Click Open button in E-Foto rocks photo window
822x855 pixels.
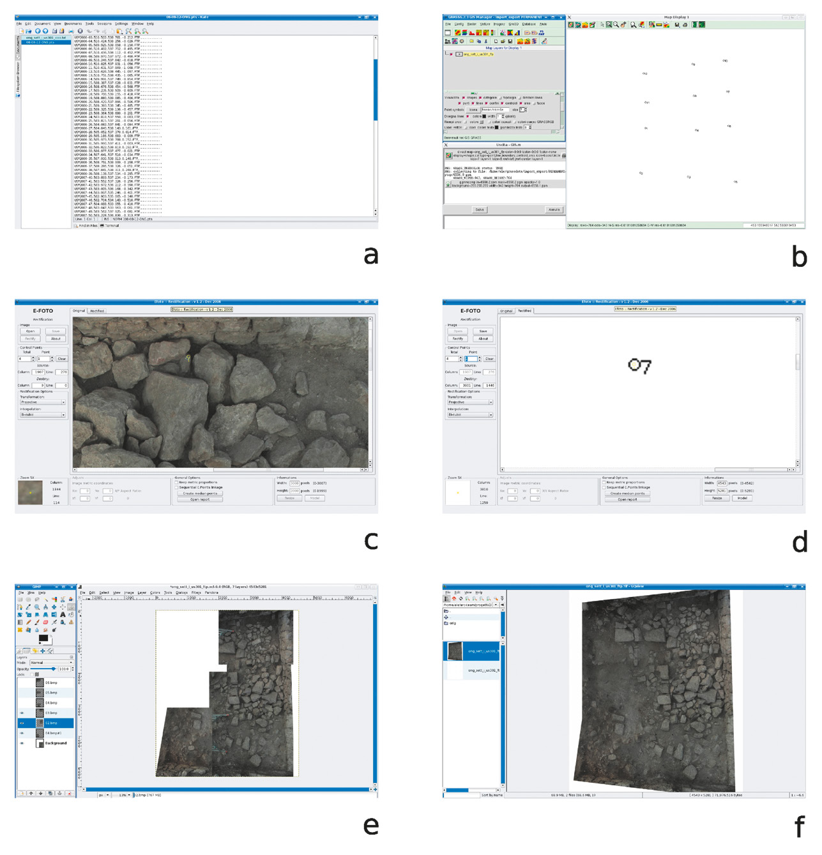[30, 331]
